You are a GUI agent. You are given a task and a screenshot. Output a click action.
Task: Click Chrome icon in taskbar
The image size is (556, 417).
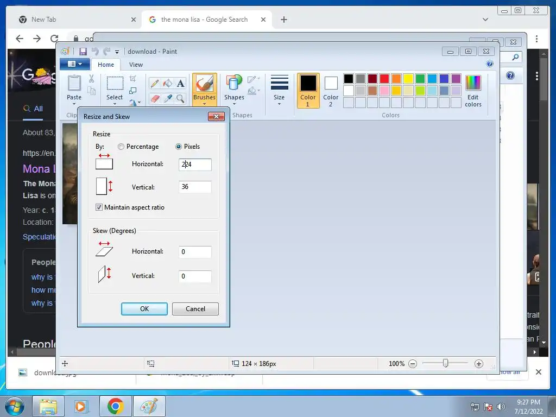click(115, 406)
